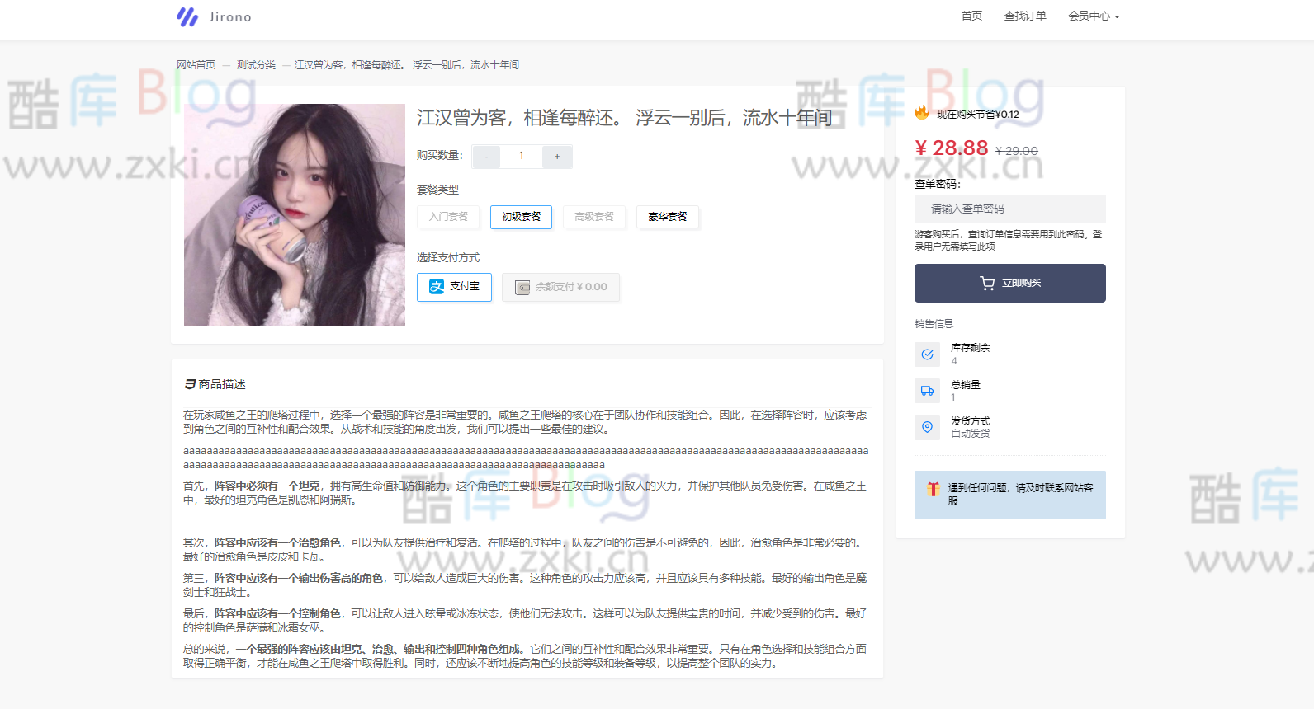Viewport: 1314px width, 709px height.
Task: Click the 商品描述 heading icon
Action: click(x=190, y=384)
